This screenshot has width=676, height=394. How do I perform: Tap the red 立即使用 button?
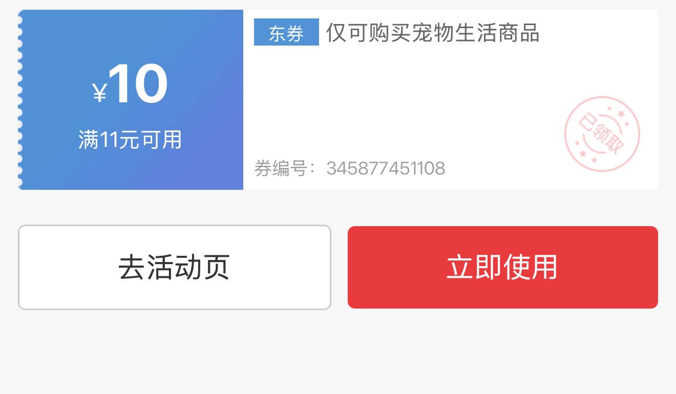502,268
